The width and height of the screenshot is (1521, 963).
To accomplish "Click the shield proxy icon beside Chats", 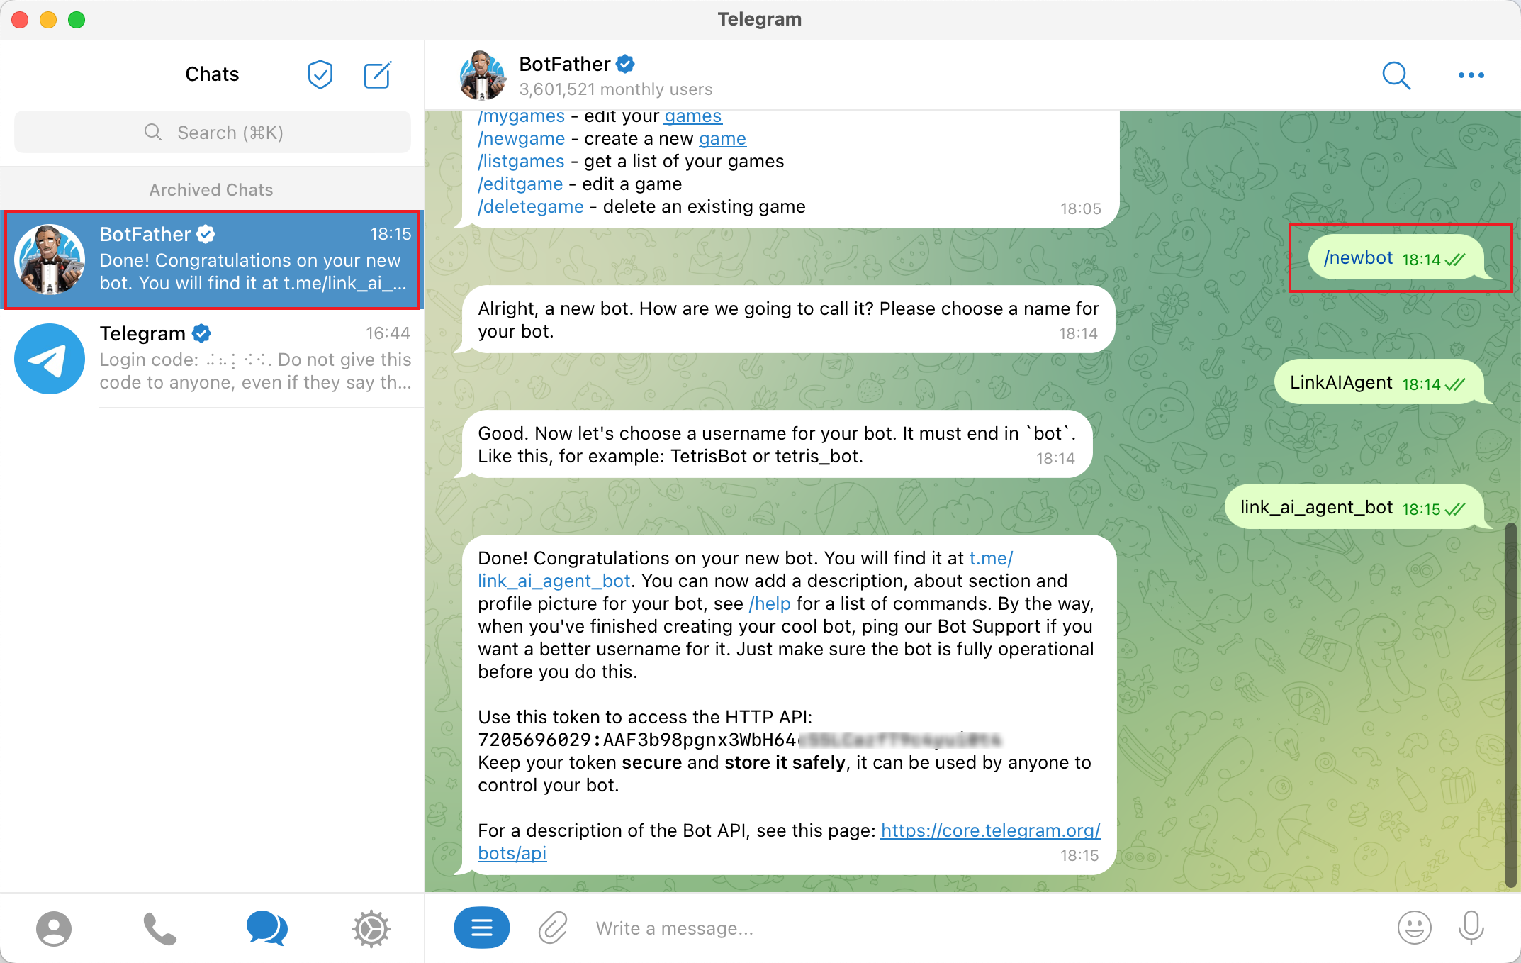I will click(x=320, y=74).
